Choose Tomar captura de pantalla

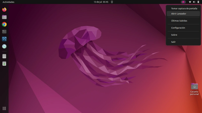183,9
